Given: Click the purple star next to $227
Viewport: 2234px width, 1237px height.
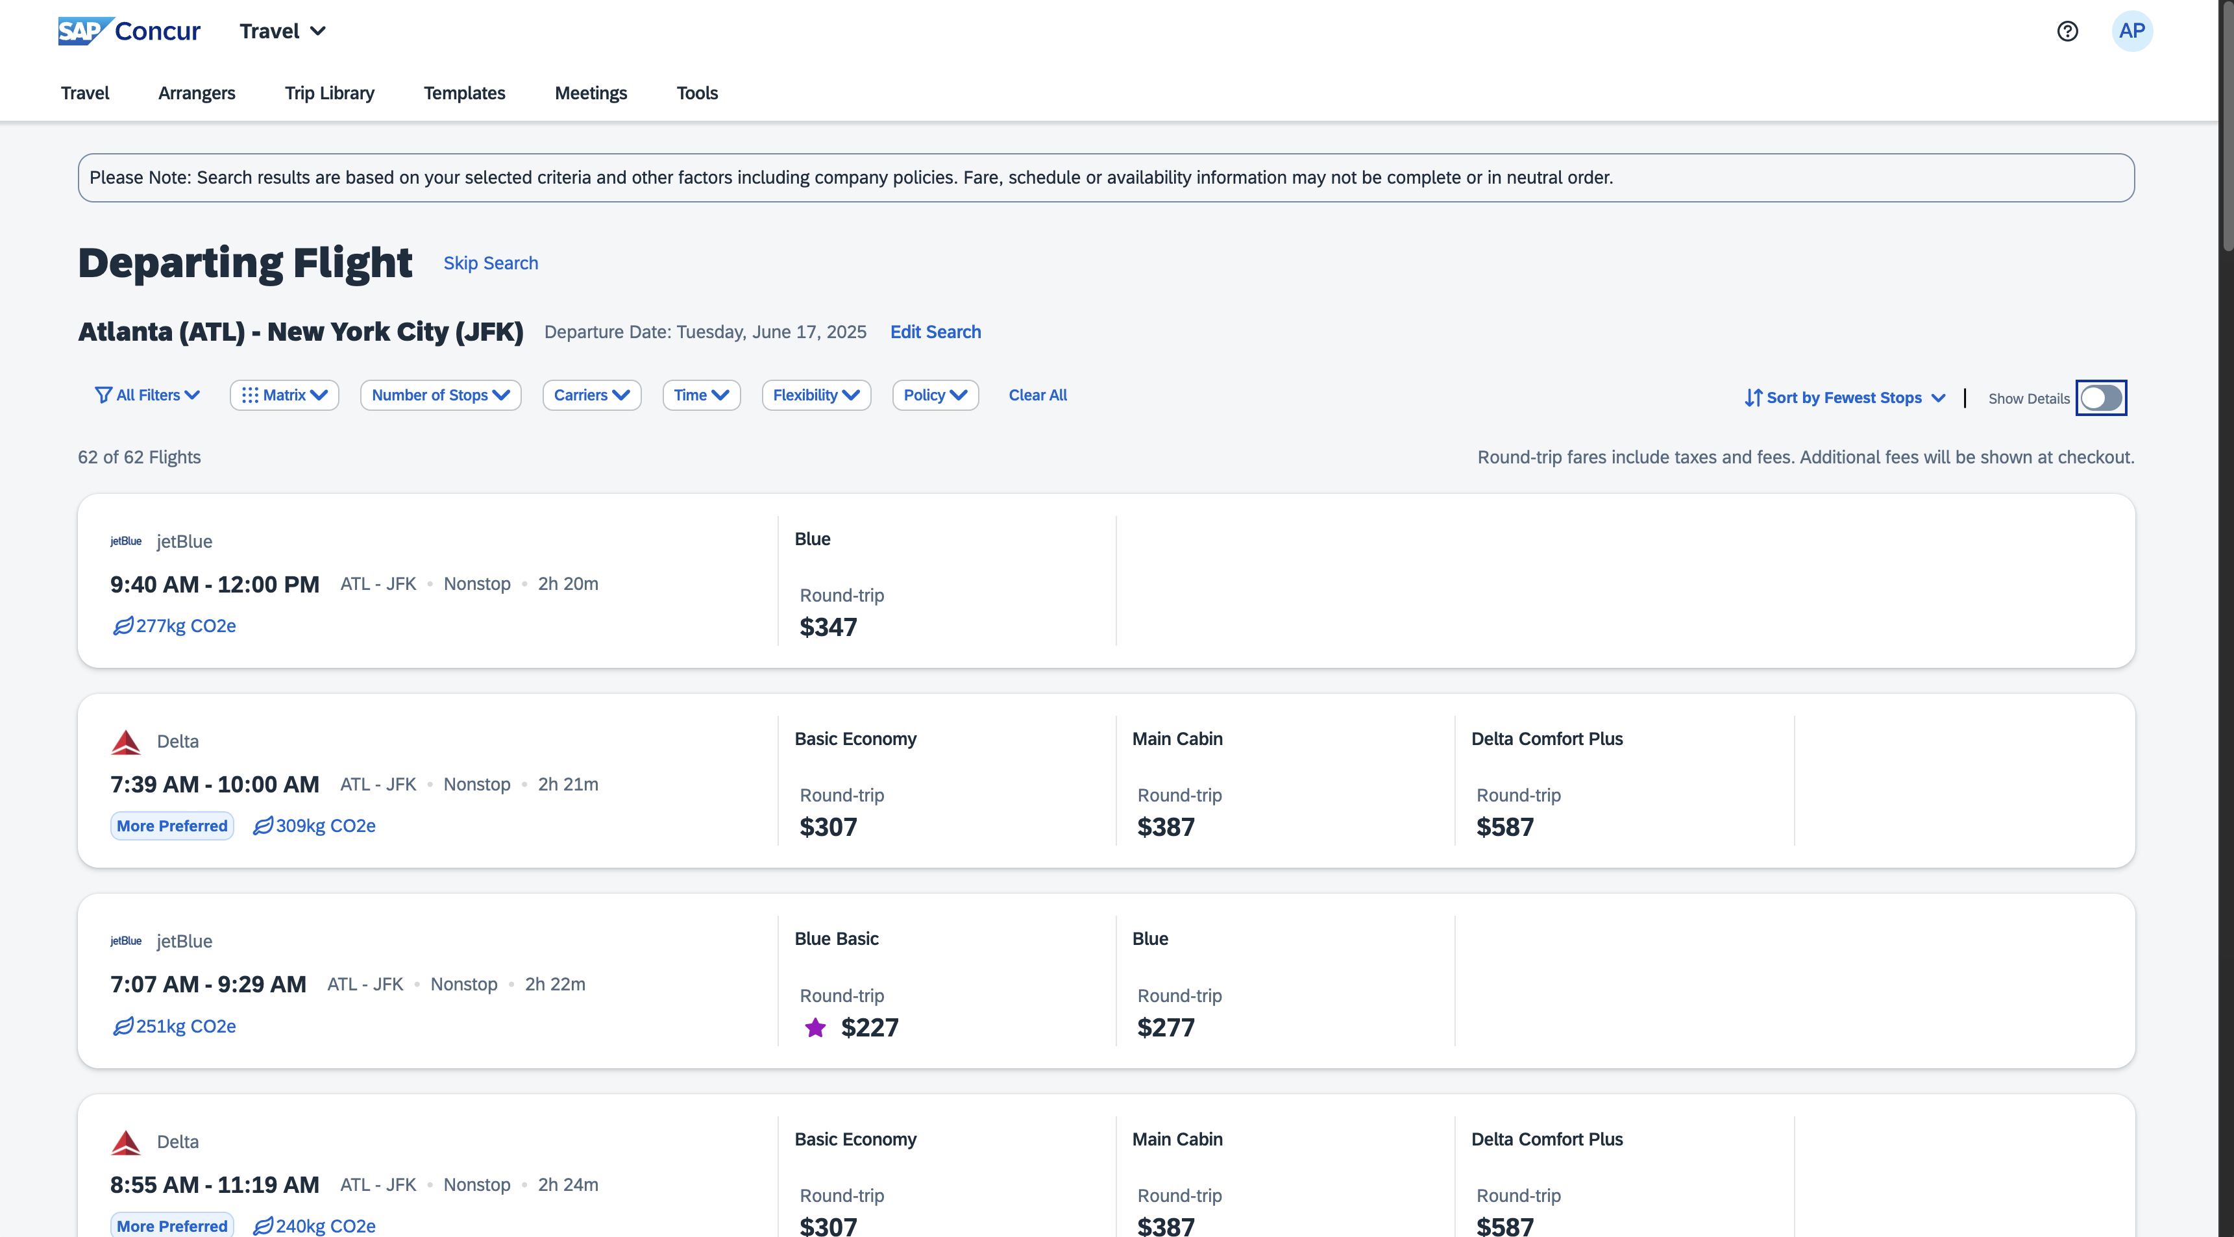Looking at the screenshot, I should click(x=815, y=1028).
